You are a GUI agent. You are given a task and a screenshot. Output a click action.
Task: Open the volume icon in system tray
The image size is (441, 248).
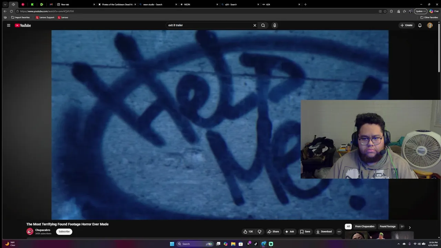coord(419,244)
